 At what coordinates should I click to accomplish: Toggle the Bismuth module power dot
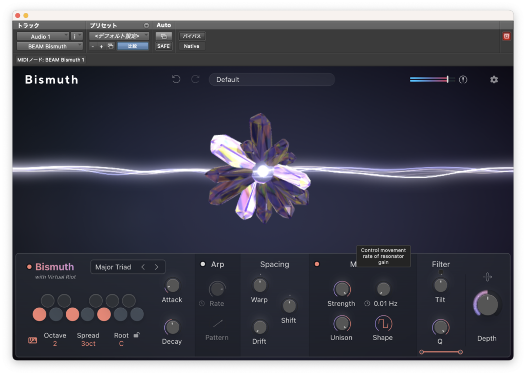coord(29,267)
